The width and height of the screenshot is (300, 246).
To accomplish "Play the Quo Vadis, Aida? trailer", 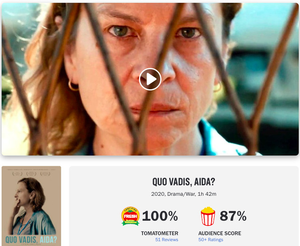I will point(150,79).
